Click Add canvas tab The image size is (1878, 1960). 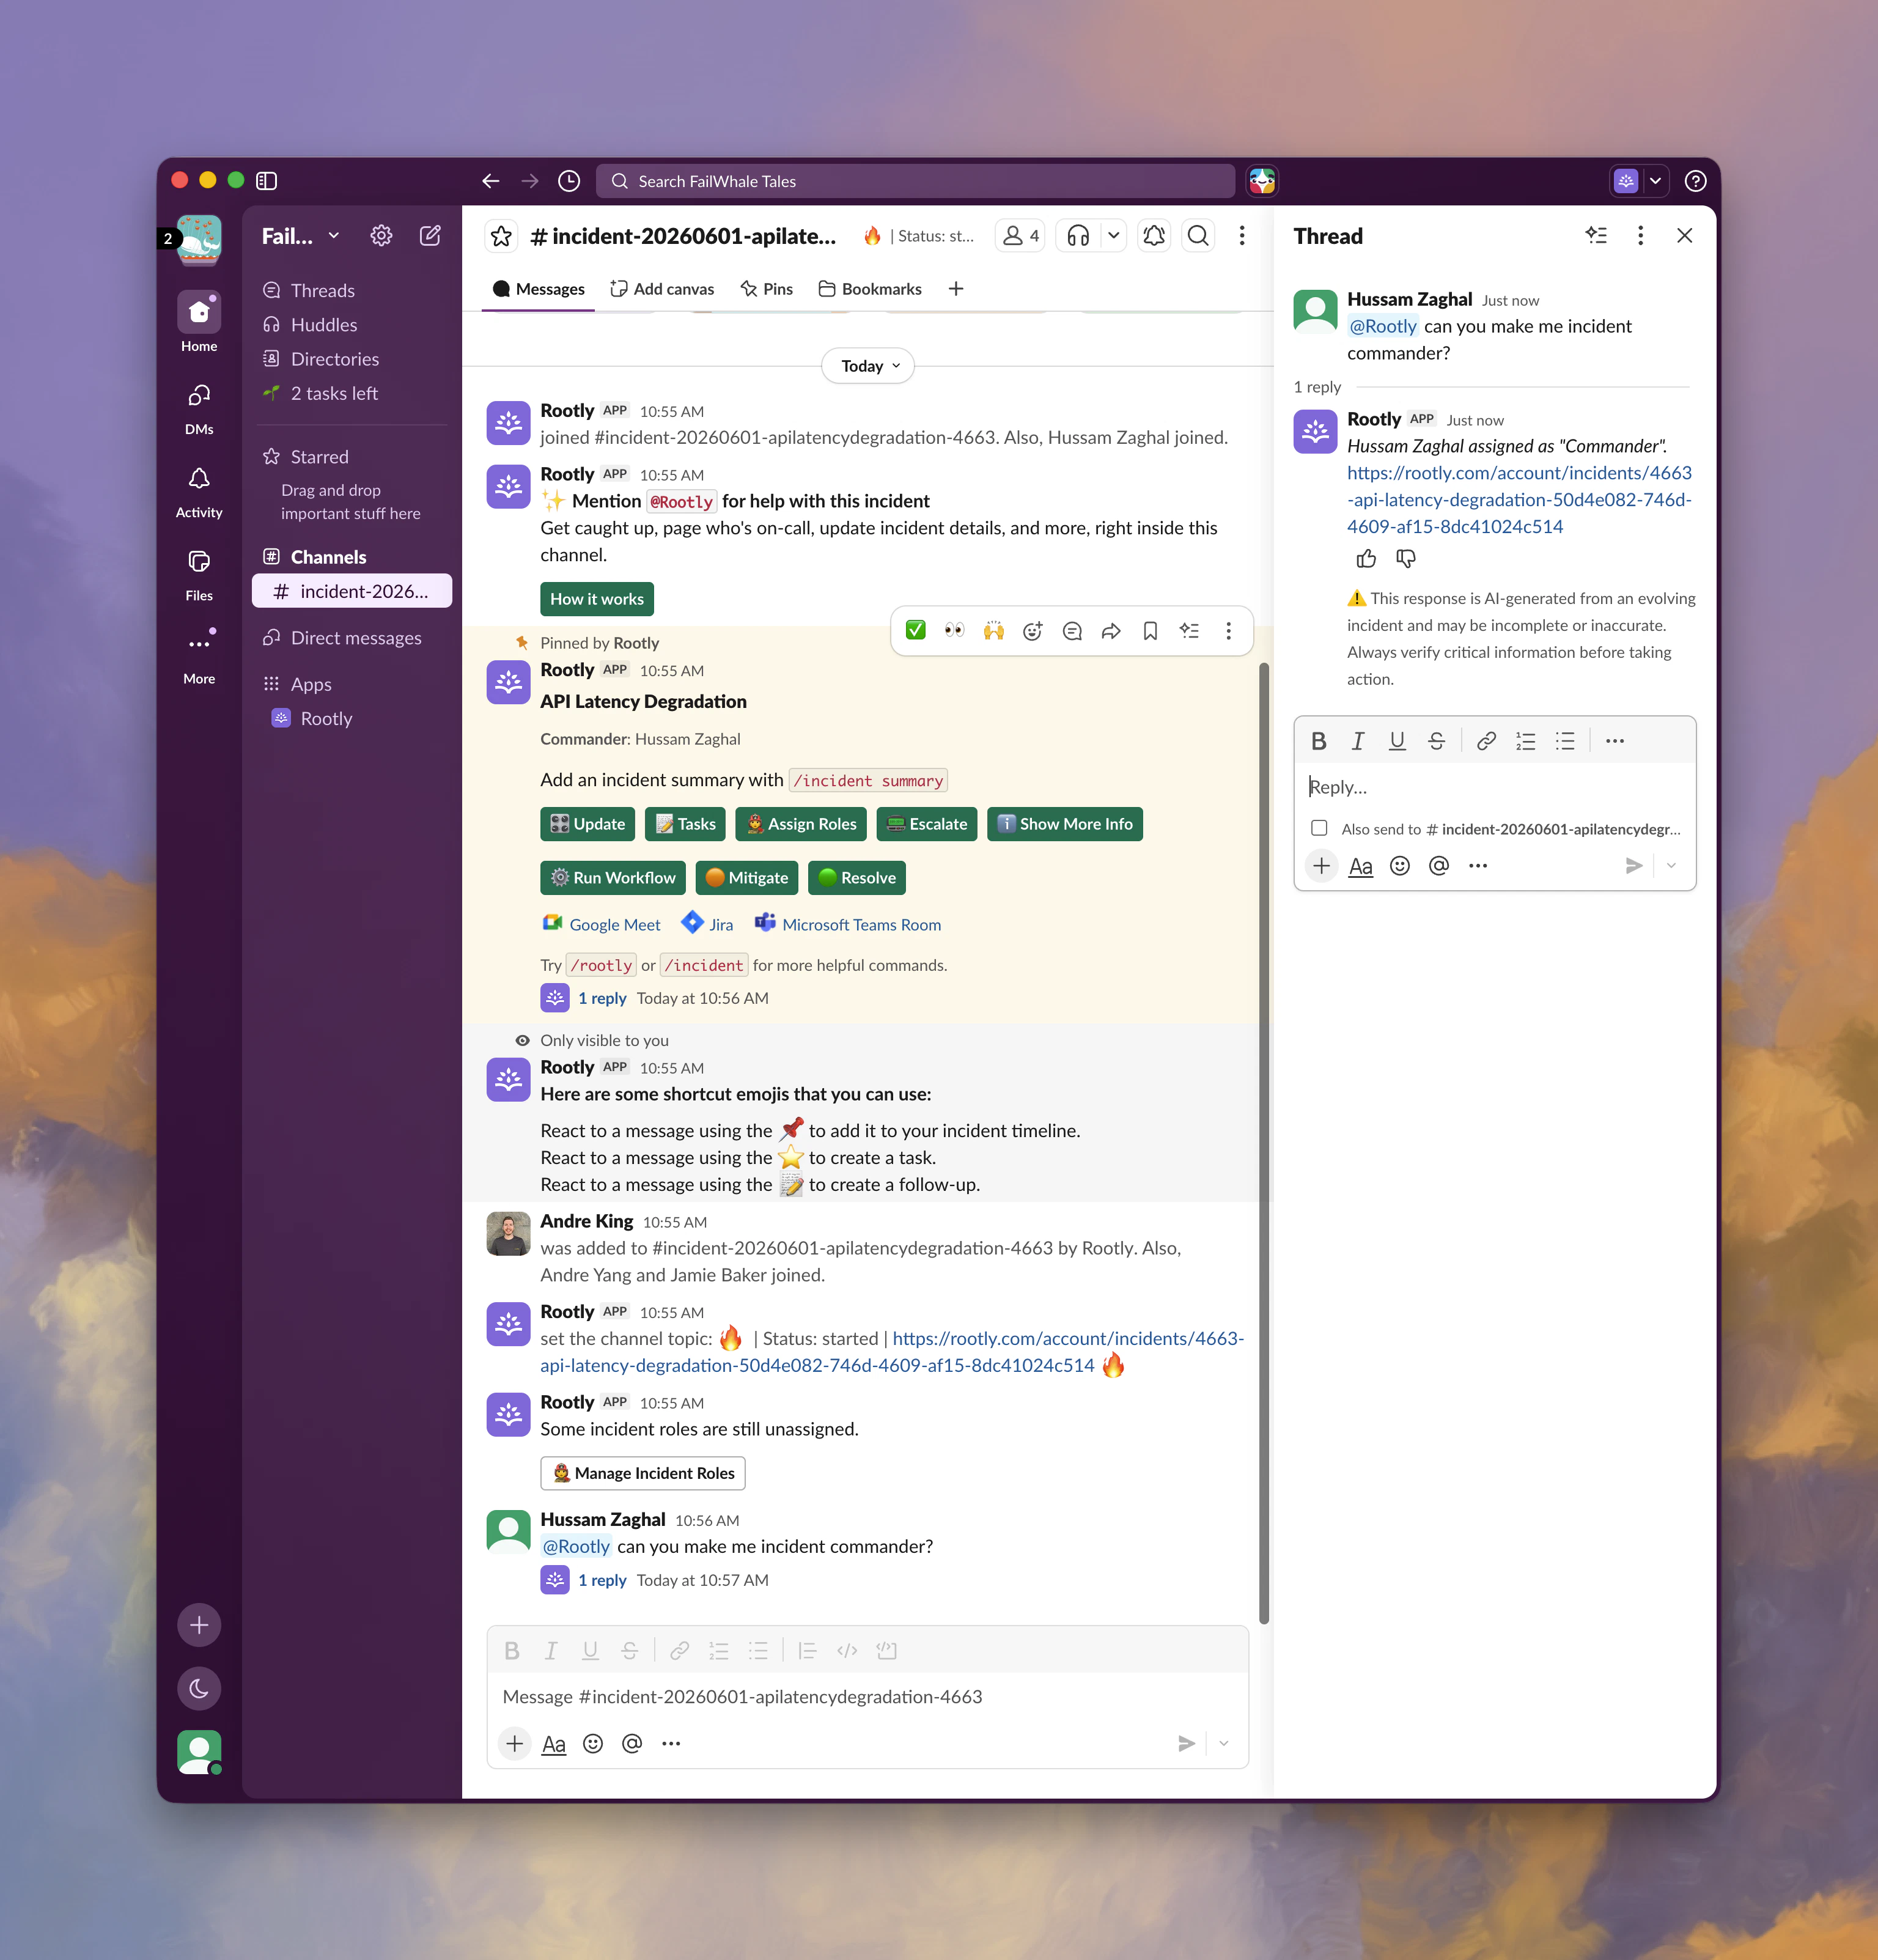(662, 289)
